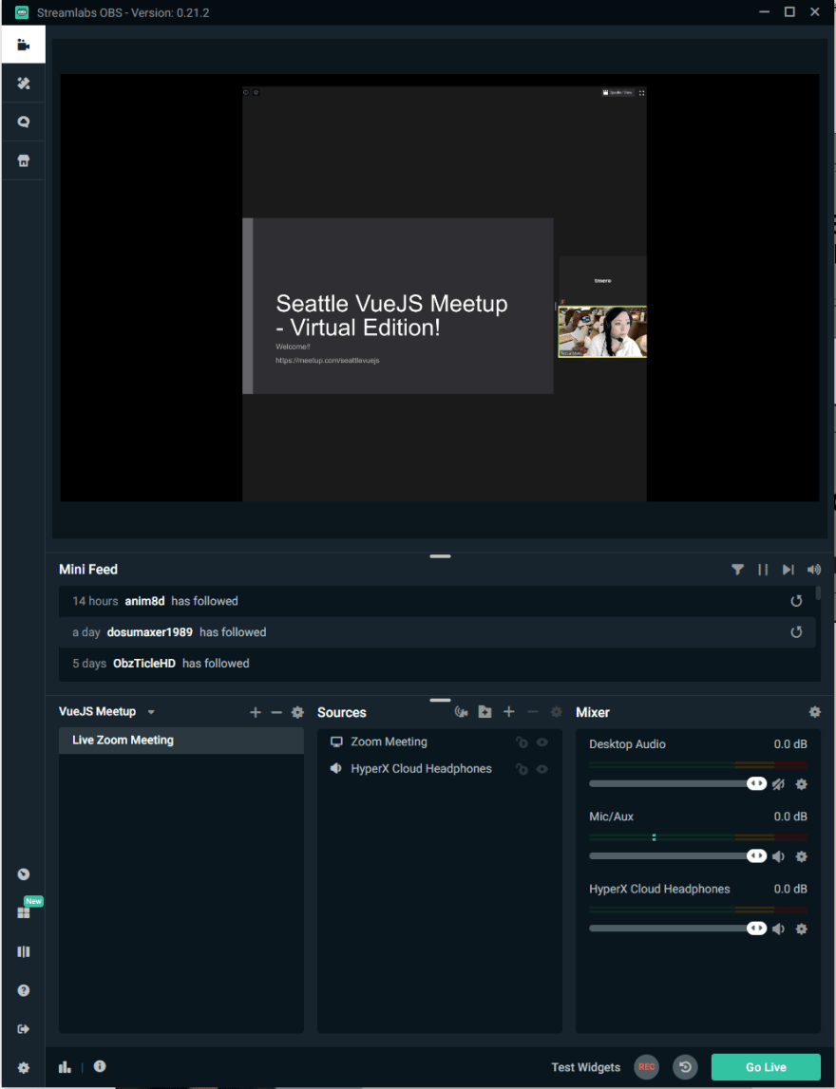Click the audio-video source icon in Sources header

[462, 712]
